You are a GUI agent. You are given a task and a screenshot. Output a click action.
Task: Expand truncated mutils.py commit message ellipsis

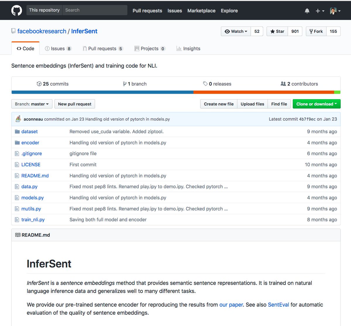[x=226, y=209]
